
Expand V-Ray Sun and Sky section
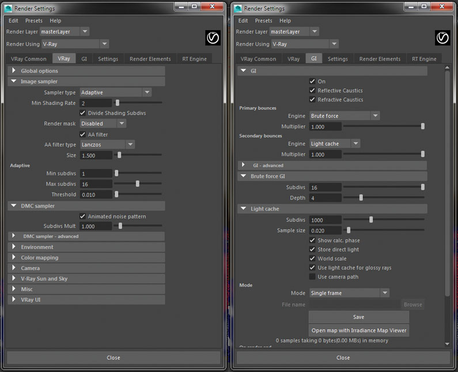point(86,279)
